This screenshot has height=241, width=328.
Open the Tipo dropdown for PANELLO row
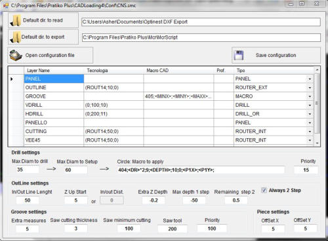[310, 122]
